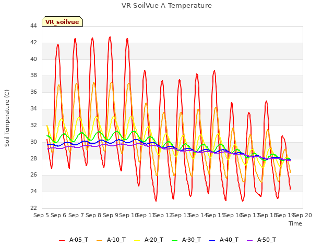334x250 pixels.
Task: Click the yellow A-20_T legend swatch
Action: (x=137, y=241)
